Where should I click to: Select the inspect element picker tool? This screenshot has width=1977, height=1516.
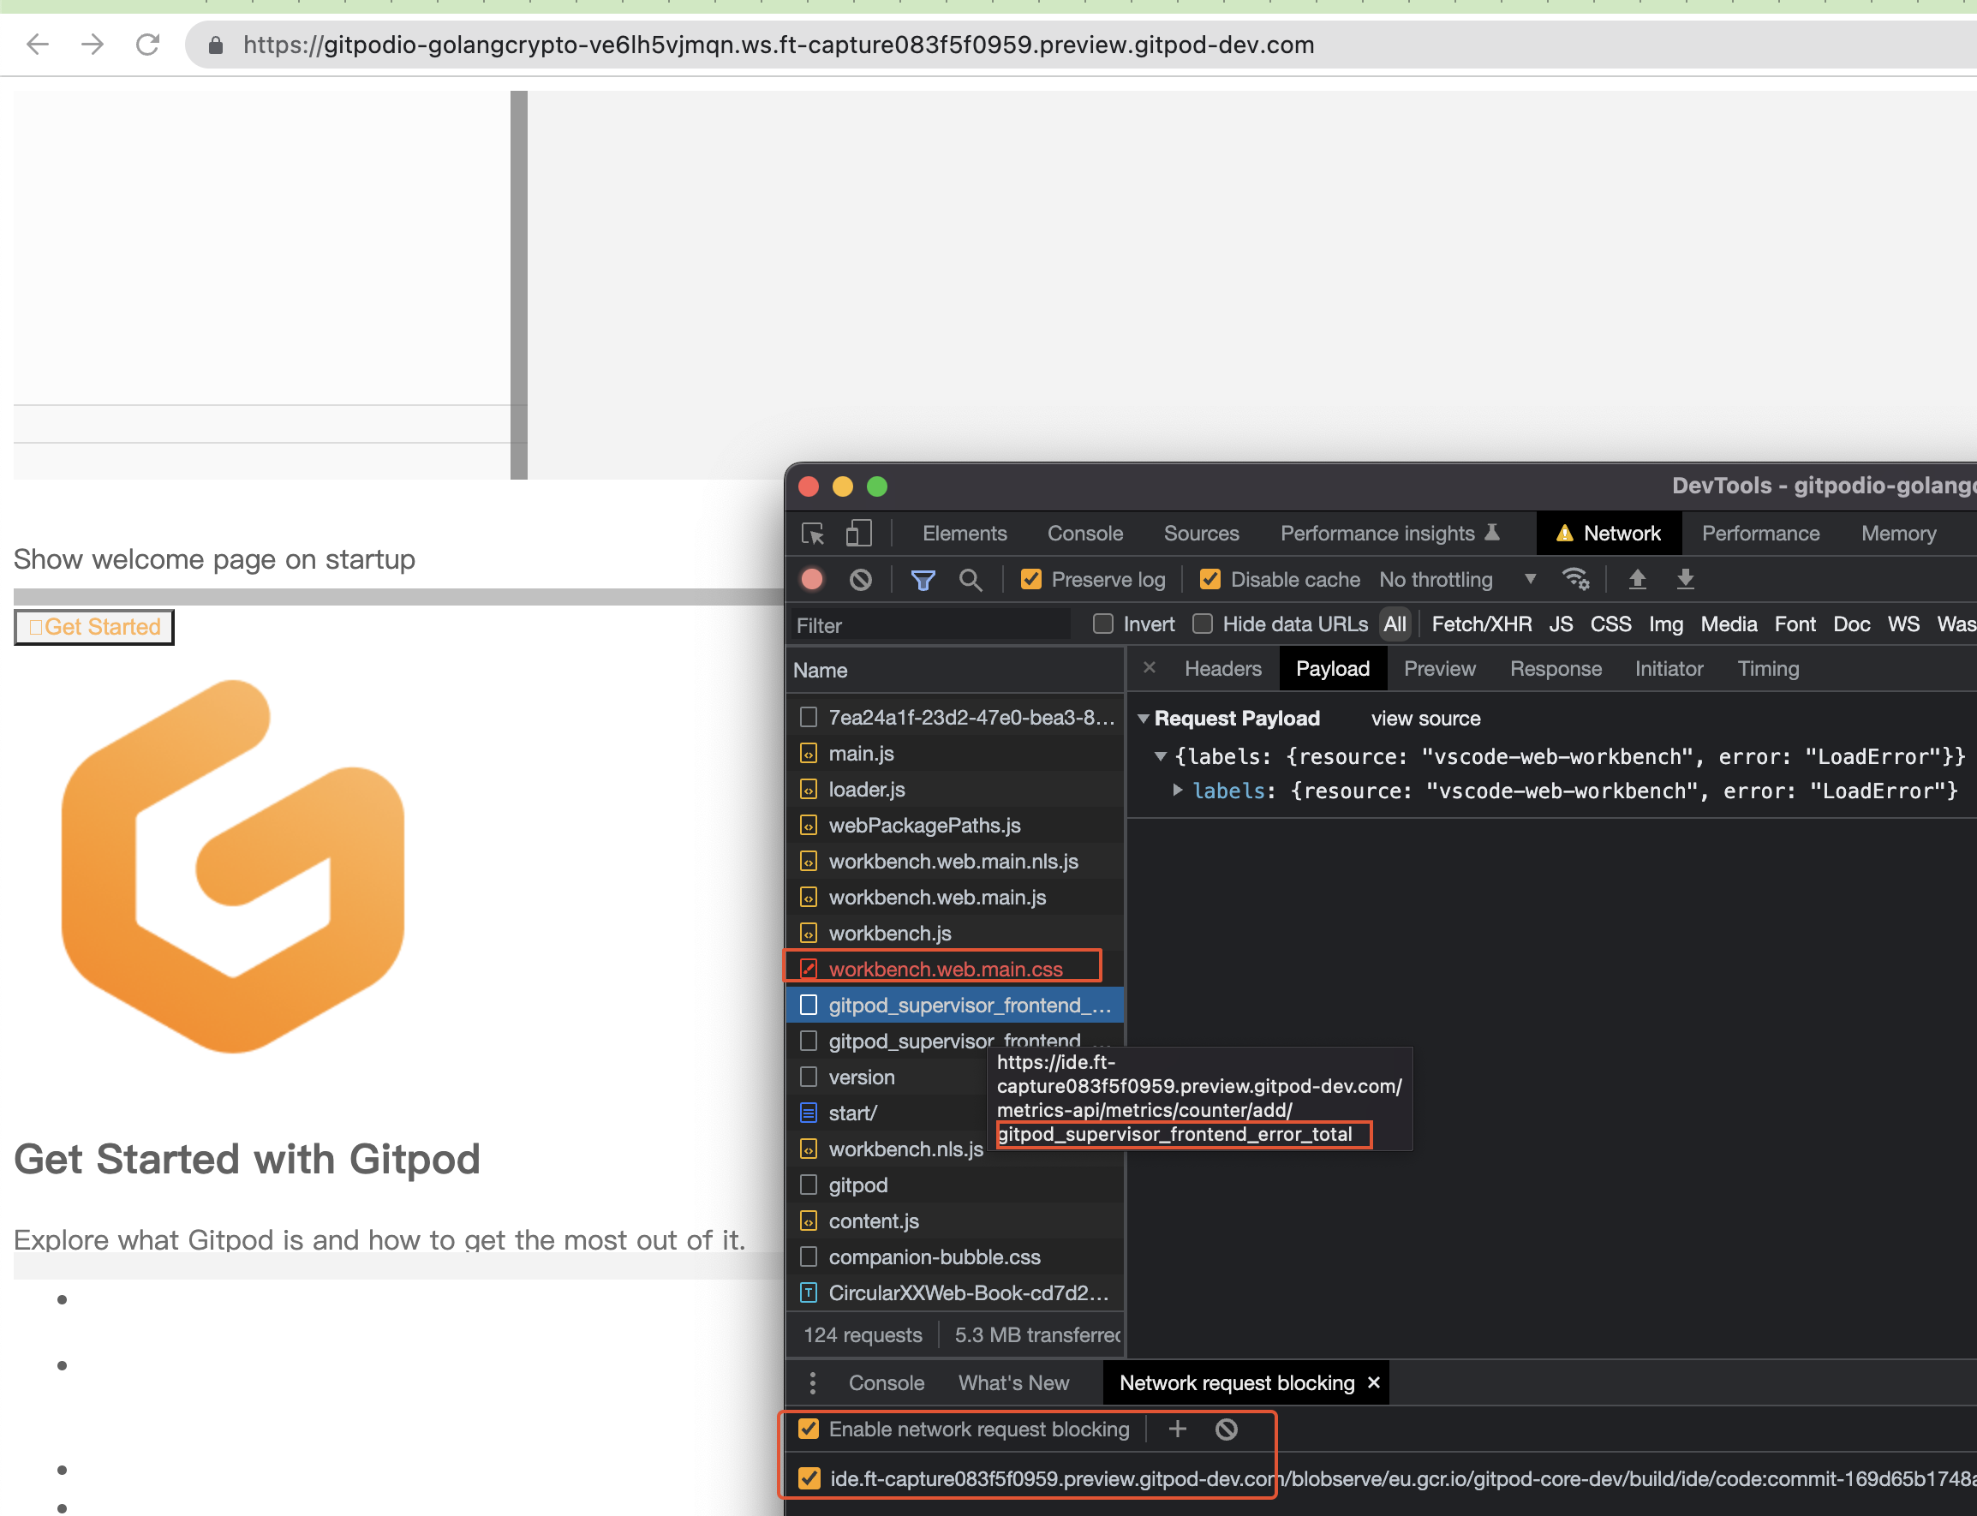pos(812,534)
